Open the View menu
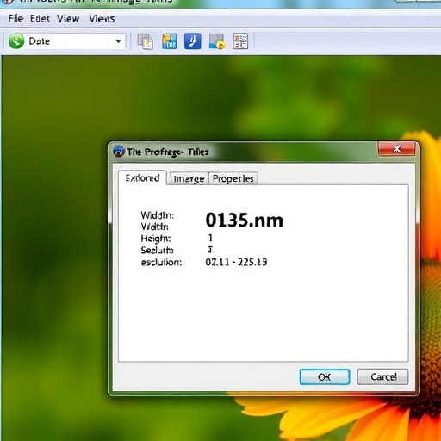Screen dimensions: 441x441 tap(68, 19)
